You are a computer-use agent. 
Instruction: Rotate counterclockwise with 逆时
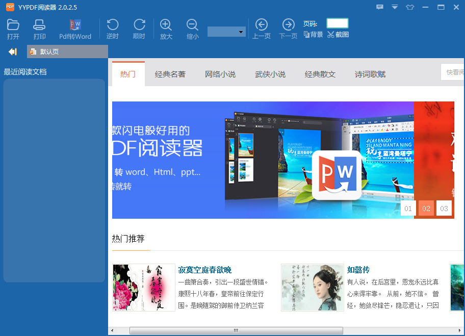coord(112,29)
